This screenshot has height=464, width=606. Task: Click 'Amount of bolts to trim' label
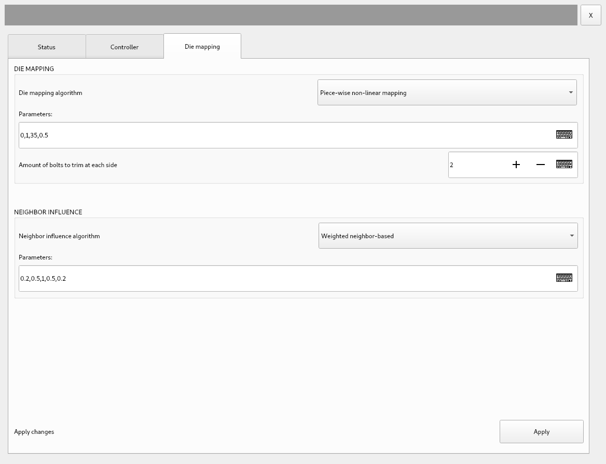67,165
